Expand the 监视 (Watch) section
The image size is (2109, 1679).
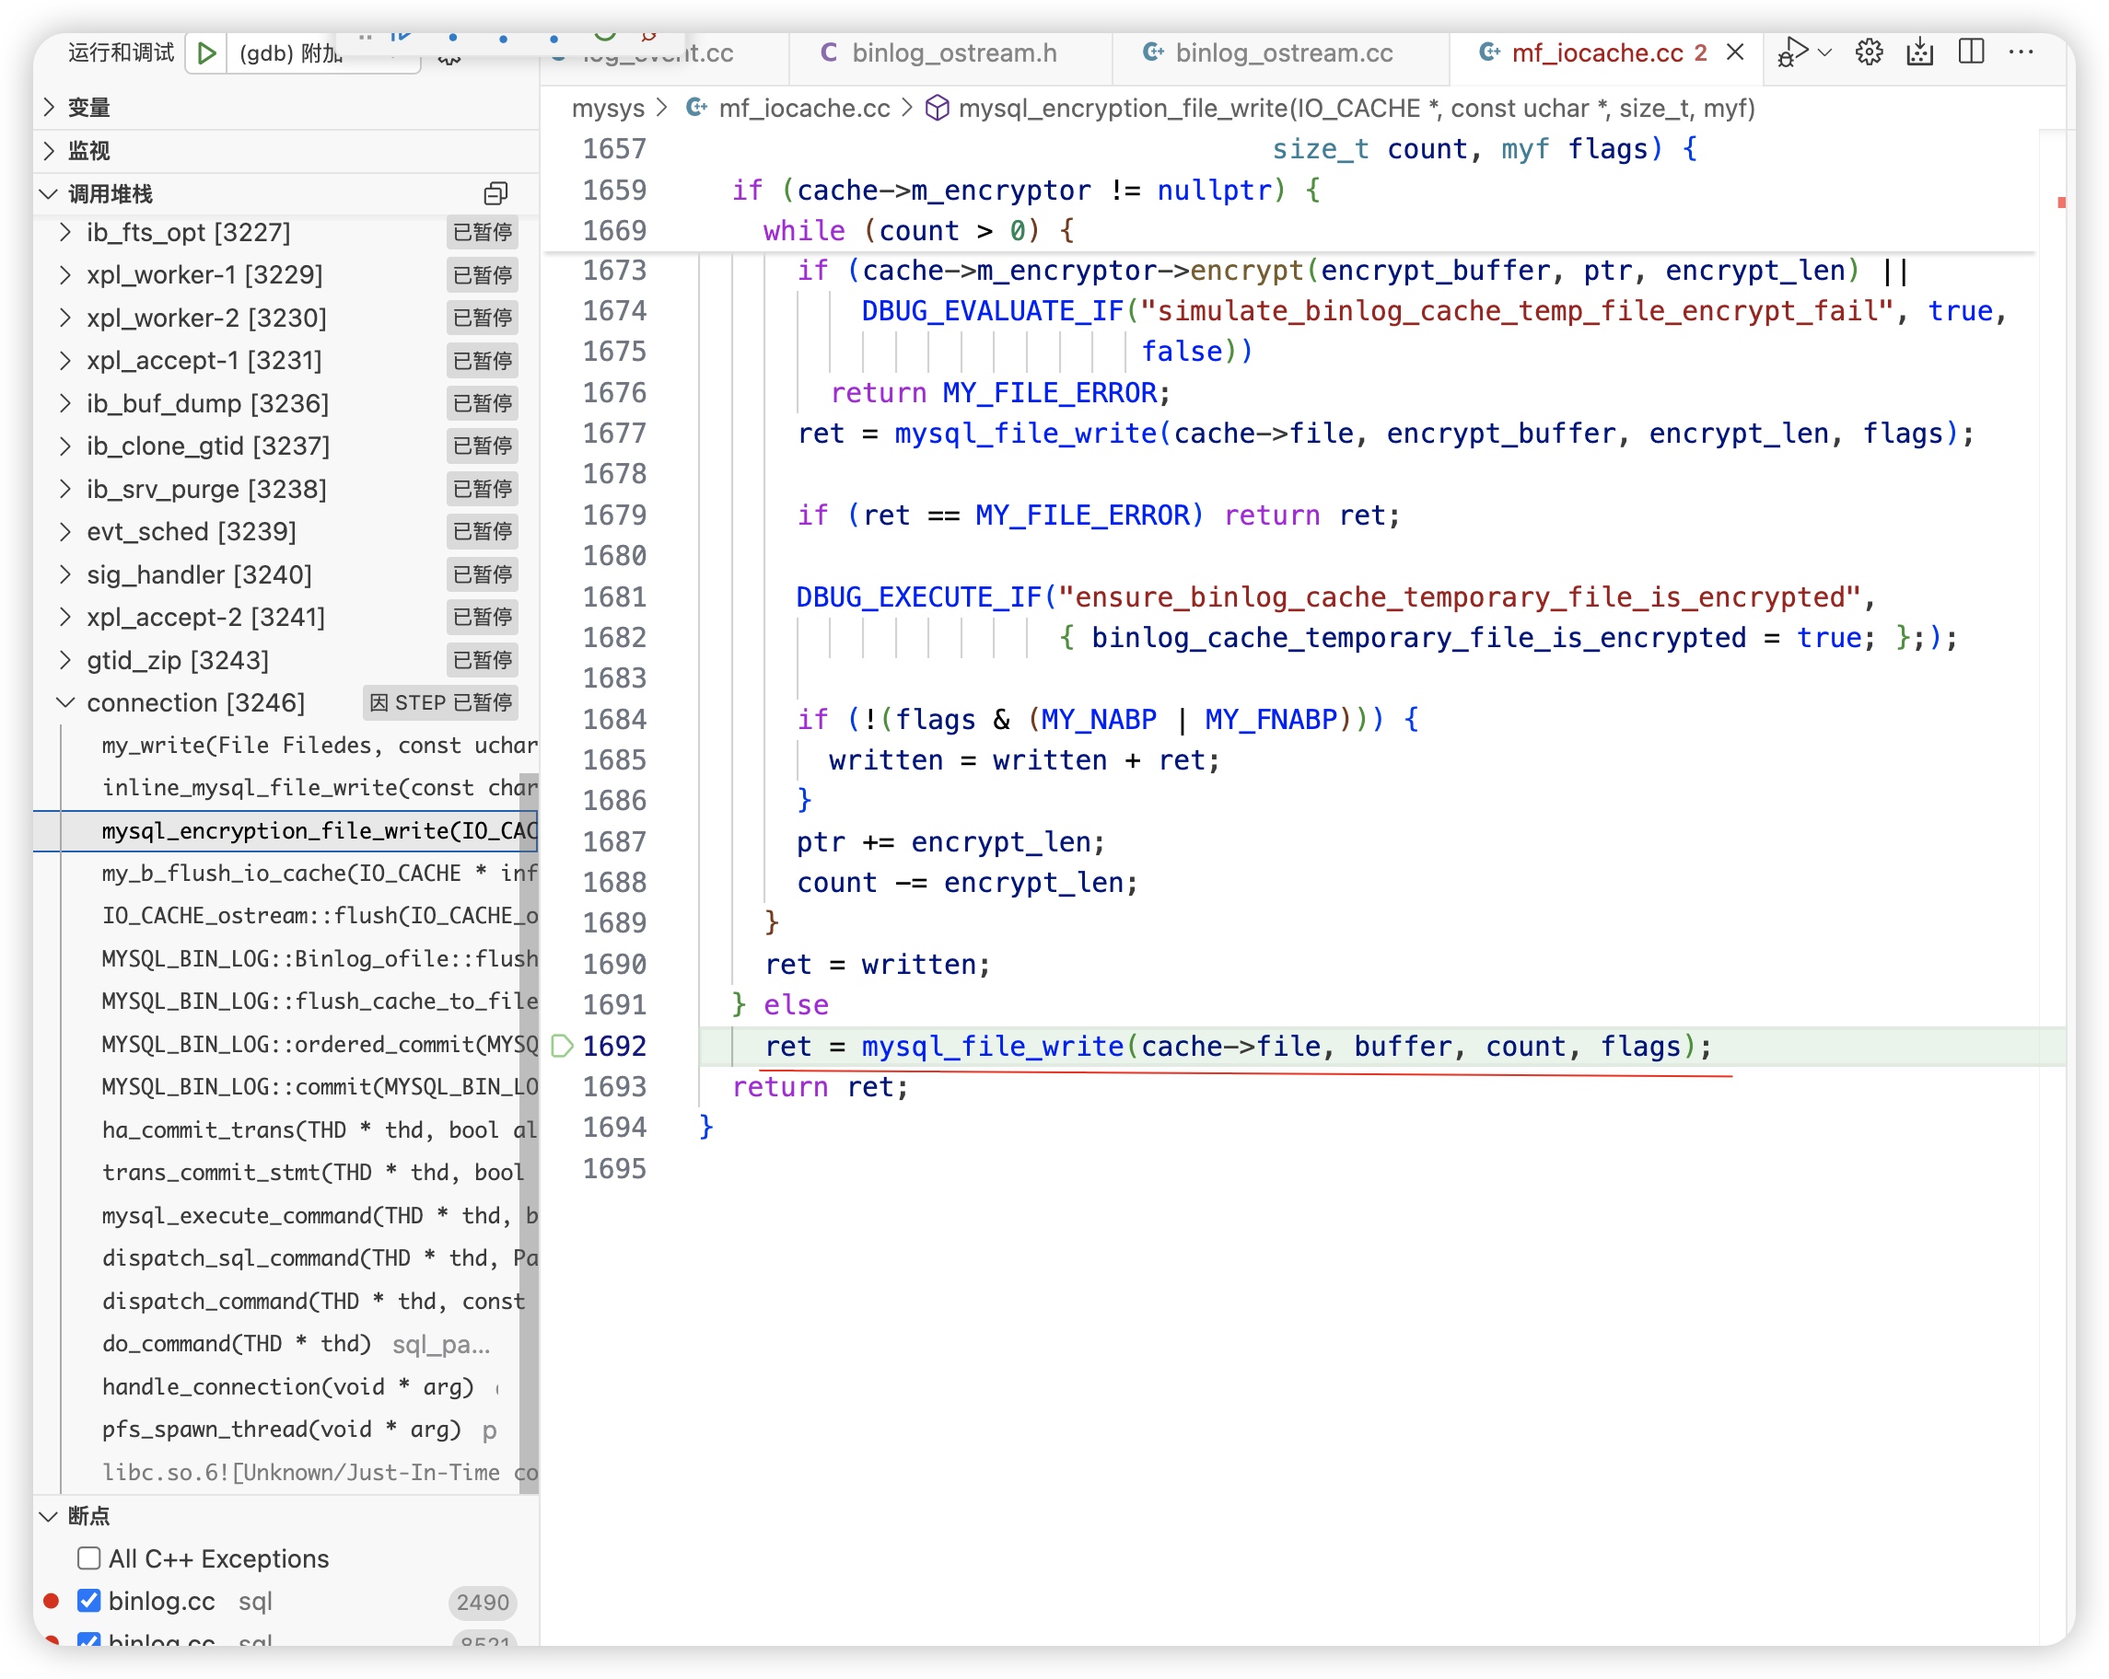coord(88,151)
